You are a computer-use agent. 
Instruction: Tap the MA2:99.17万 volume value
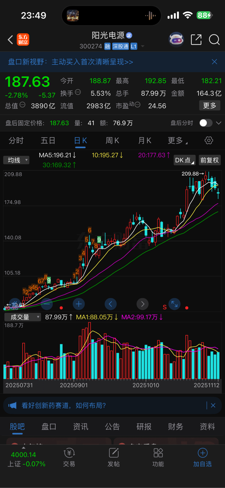tap(142, 317)
